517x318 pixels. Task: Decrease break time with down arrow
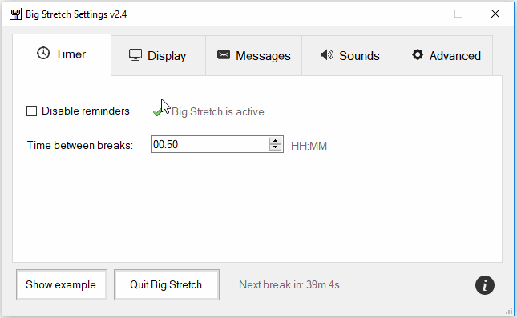pos(275,147)
